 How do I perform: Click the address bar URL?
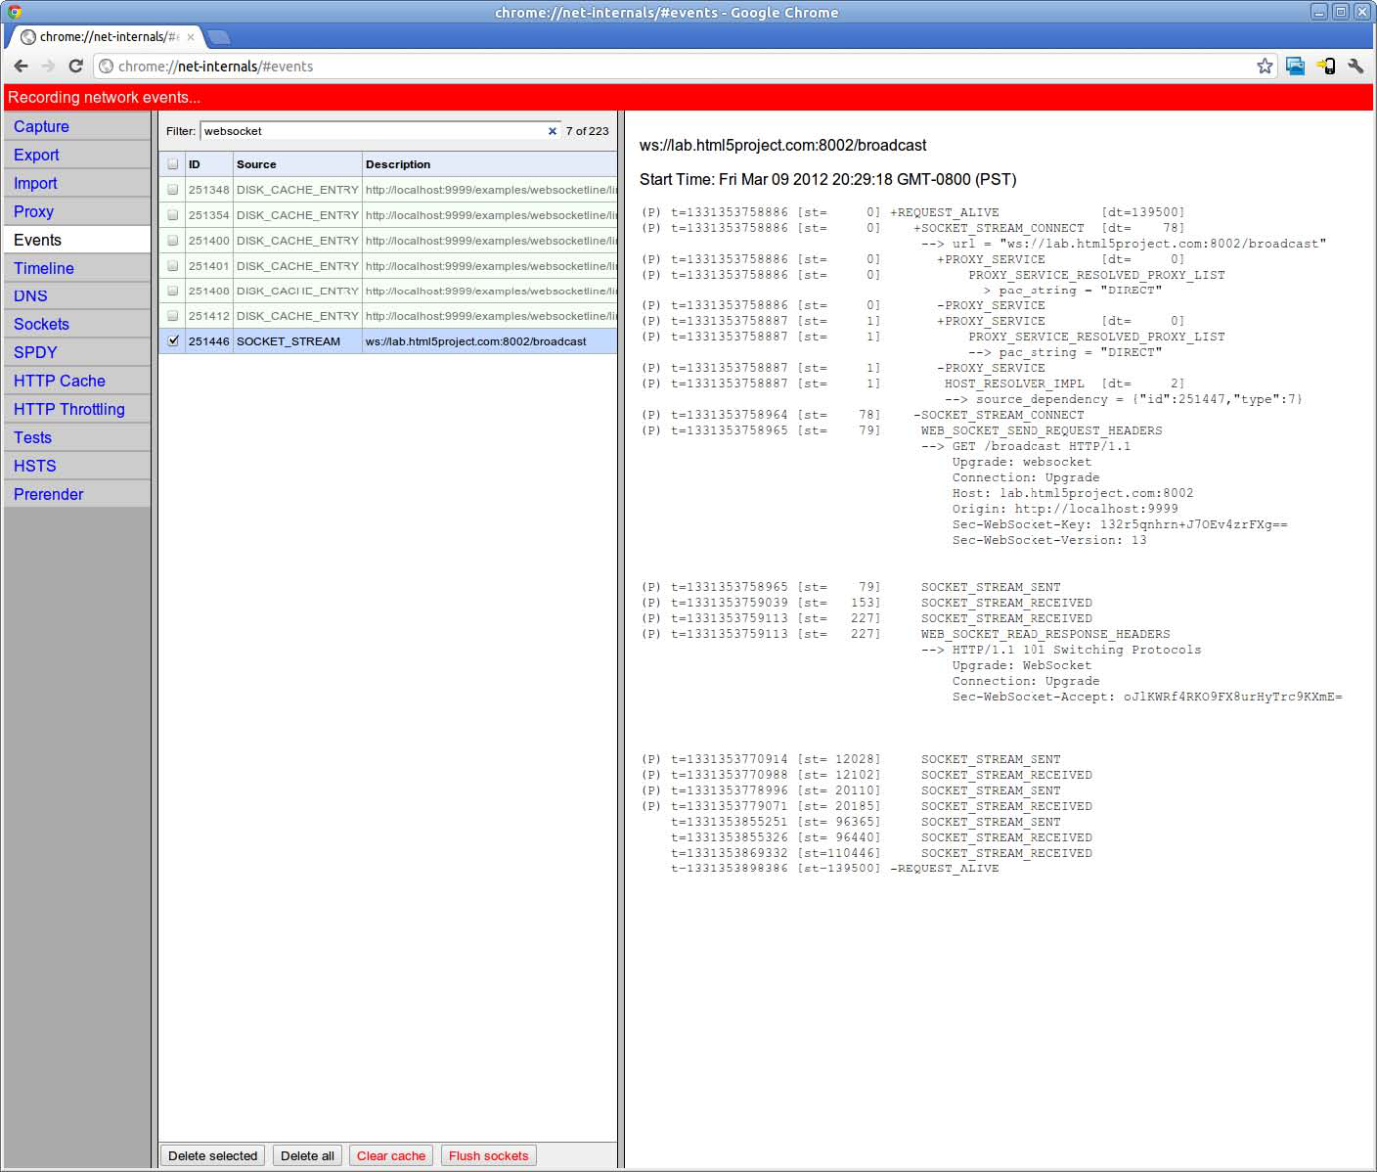587,67
